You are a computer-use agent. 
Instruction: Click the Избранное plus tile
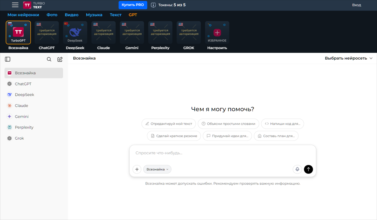(x=217, y=33)
